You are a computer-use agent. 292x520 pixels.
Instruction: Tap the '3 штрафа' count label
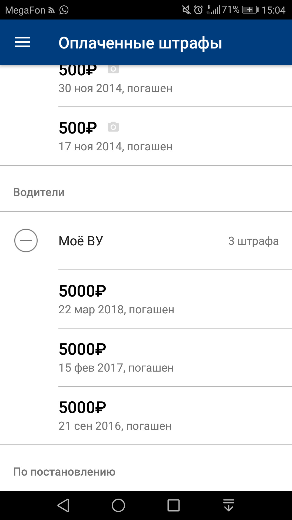tap(253, 241)
